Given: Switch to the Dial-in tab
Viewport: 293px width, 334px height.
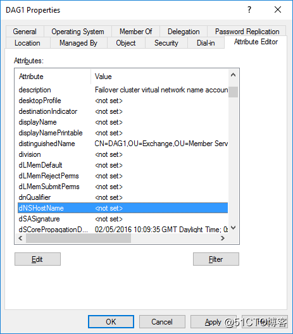Looking at the screenshot, I should tap(206, 43).
